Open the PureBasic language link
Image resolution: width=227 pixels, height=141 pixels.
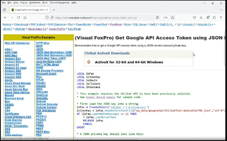pyautogui.click(x=116, y=24)
